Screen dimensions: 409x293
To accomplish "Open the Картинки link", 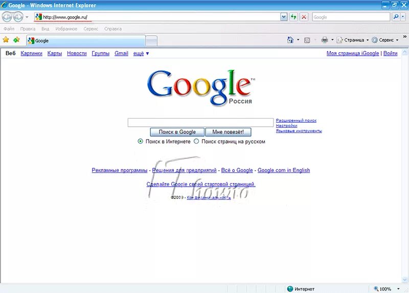I will [31, 53].
